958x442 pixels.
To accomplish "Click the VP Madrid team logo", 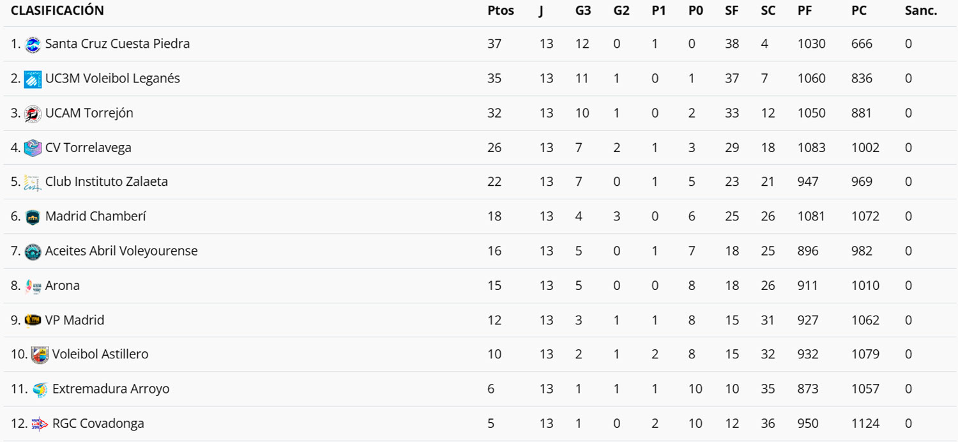I will tap(33, 320).
